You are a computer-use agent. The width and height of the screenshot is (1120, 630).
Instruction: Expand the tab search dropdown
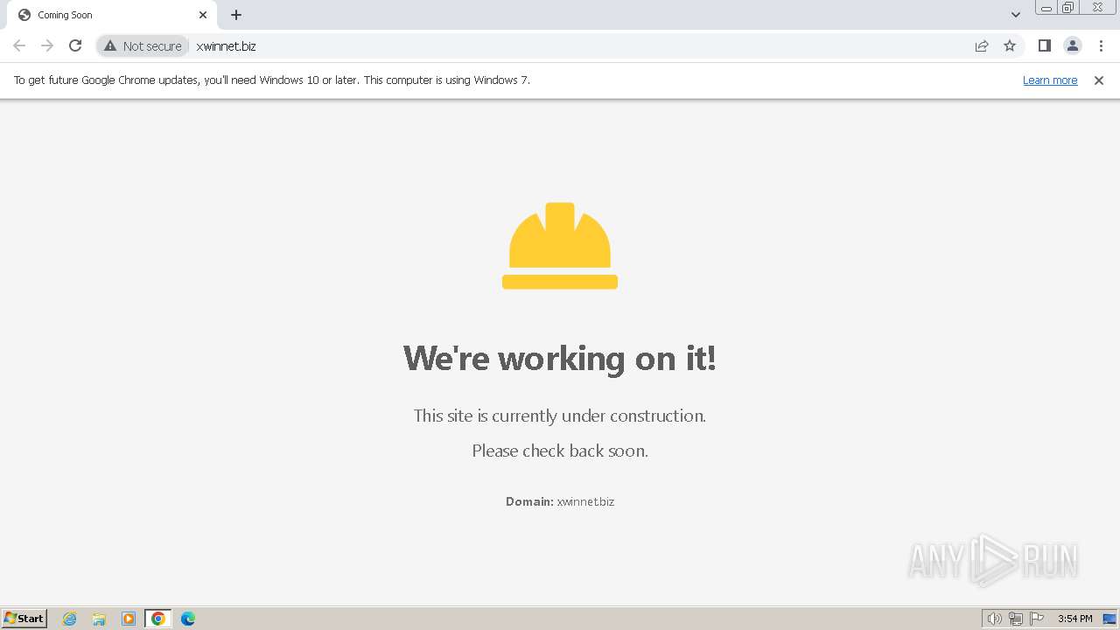pyautogui.click(x=1015, y=15)
